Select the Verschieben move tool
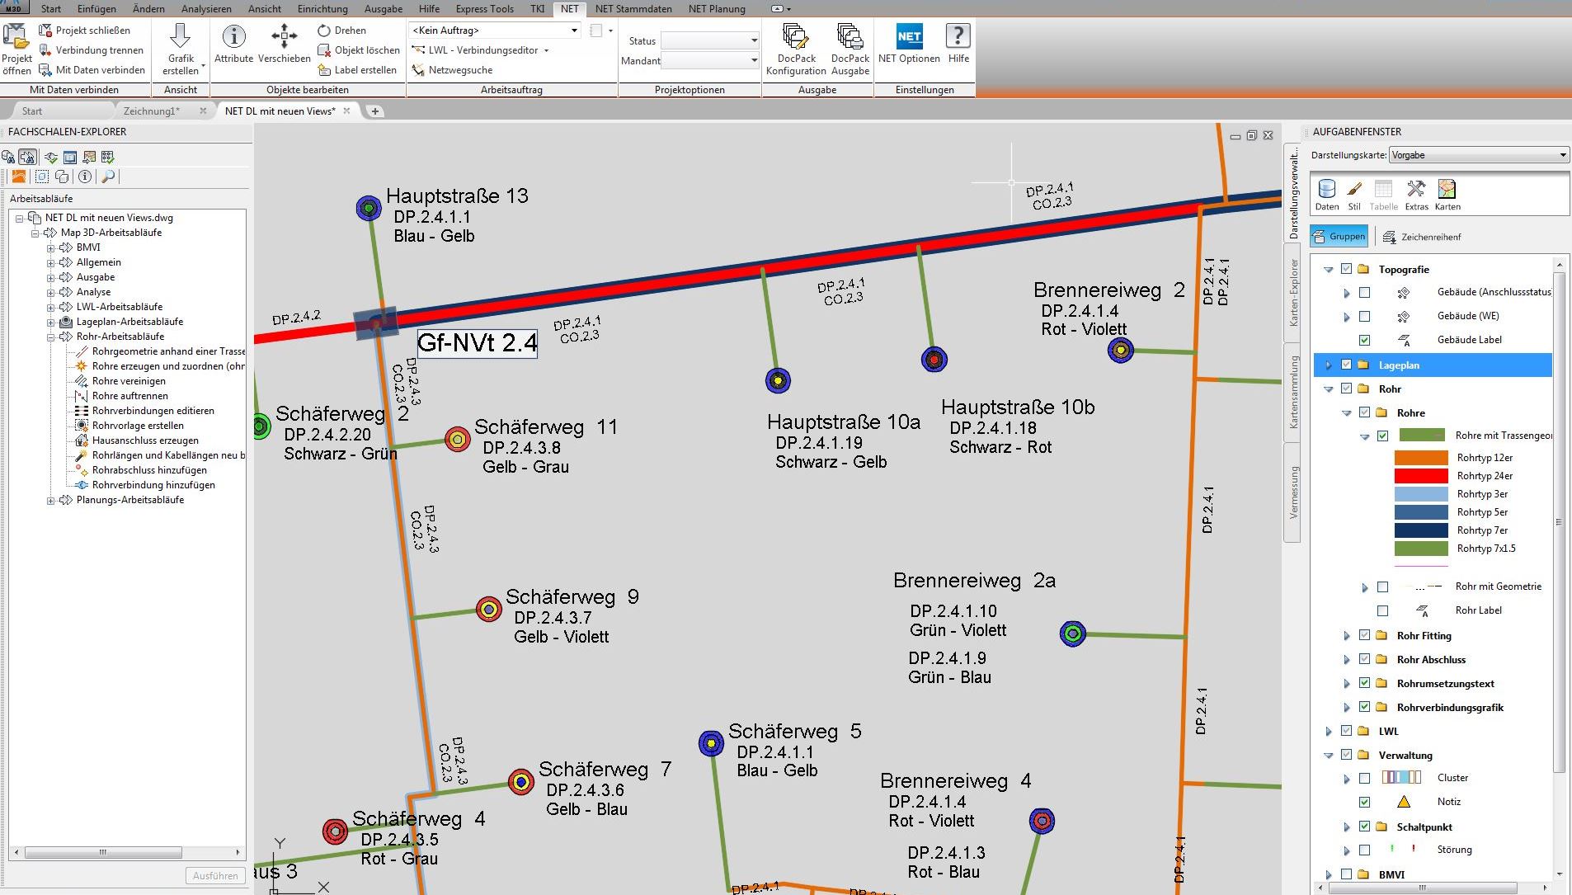 pyautogui.click(x=284, y=36)
